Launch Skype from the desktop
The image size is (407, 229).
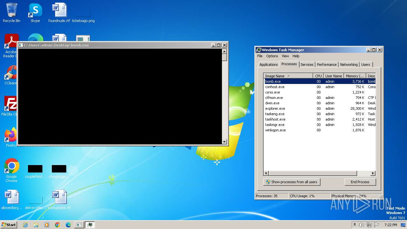click(x=35, y=13)
